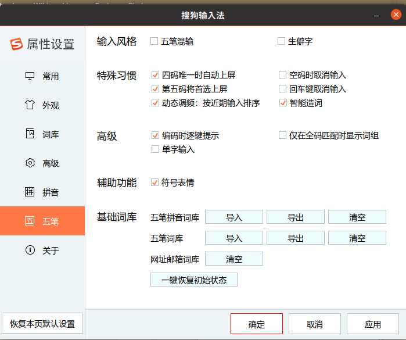
Task: Toggle 动态调频：按近期输入排序 checkbox
Action: [155, 103]
